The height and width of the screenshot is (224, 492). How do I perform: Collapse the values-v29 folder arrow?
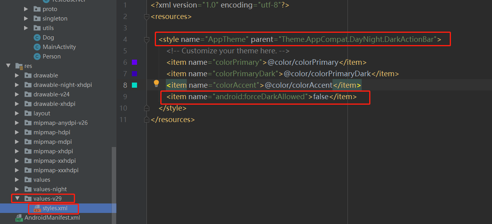pyautogui.click(x=17, y=199)
